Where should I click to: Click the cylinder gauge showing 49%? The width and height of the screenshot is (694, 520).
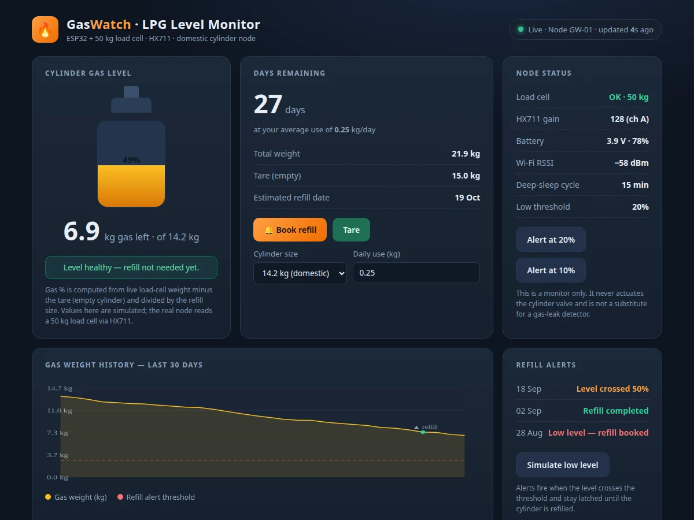pyautogui.click(x=131, y=164)
